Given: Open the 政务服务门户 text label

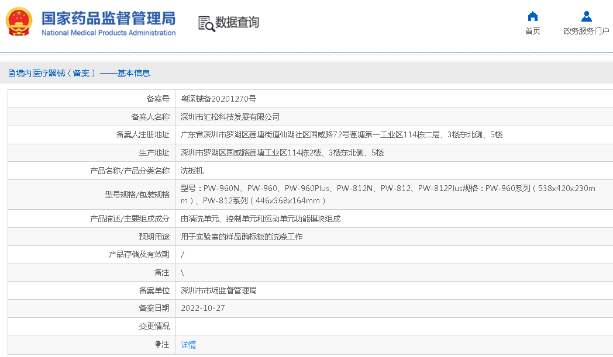Looking at the screenshot, I should (586, 31).
